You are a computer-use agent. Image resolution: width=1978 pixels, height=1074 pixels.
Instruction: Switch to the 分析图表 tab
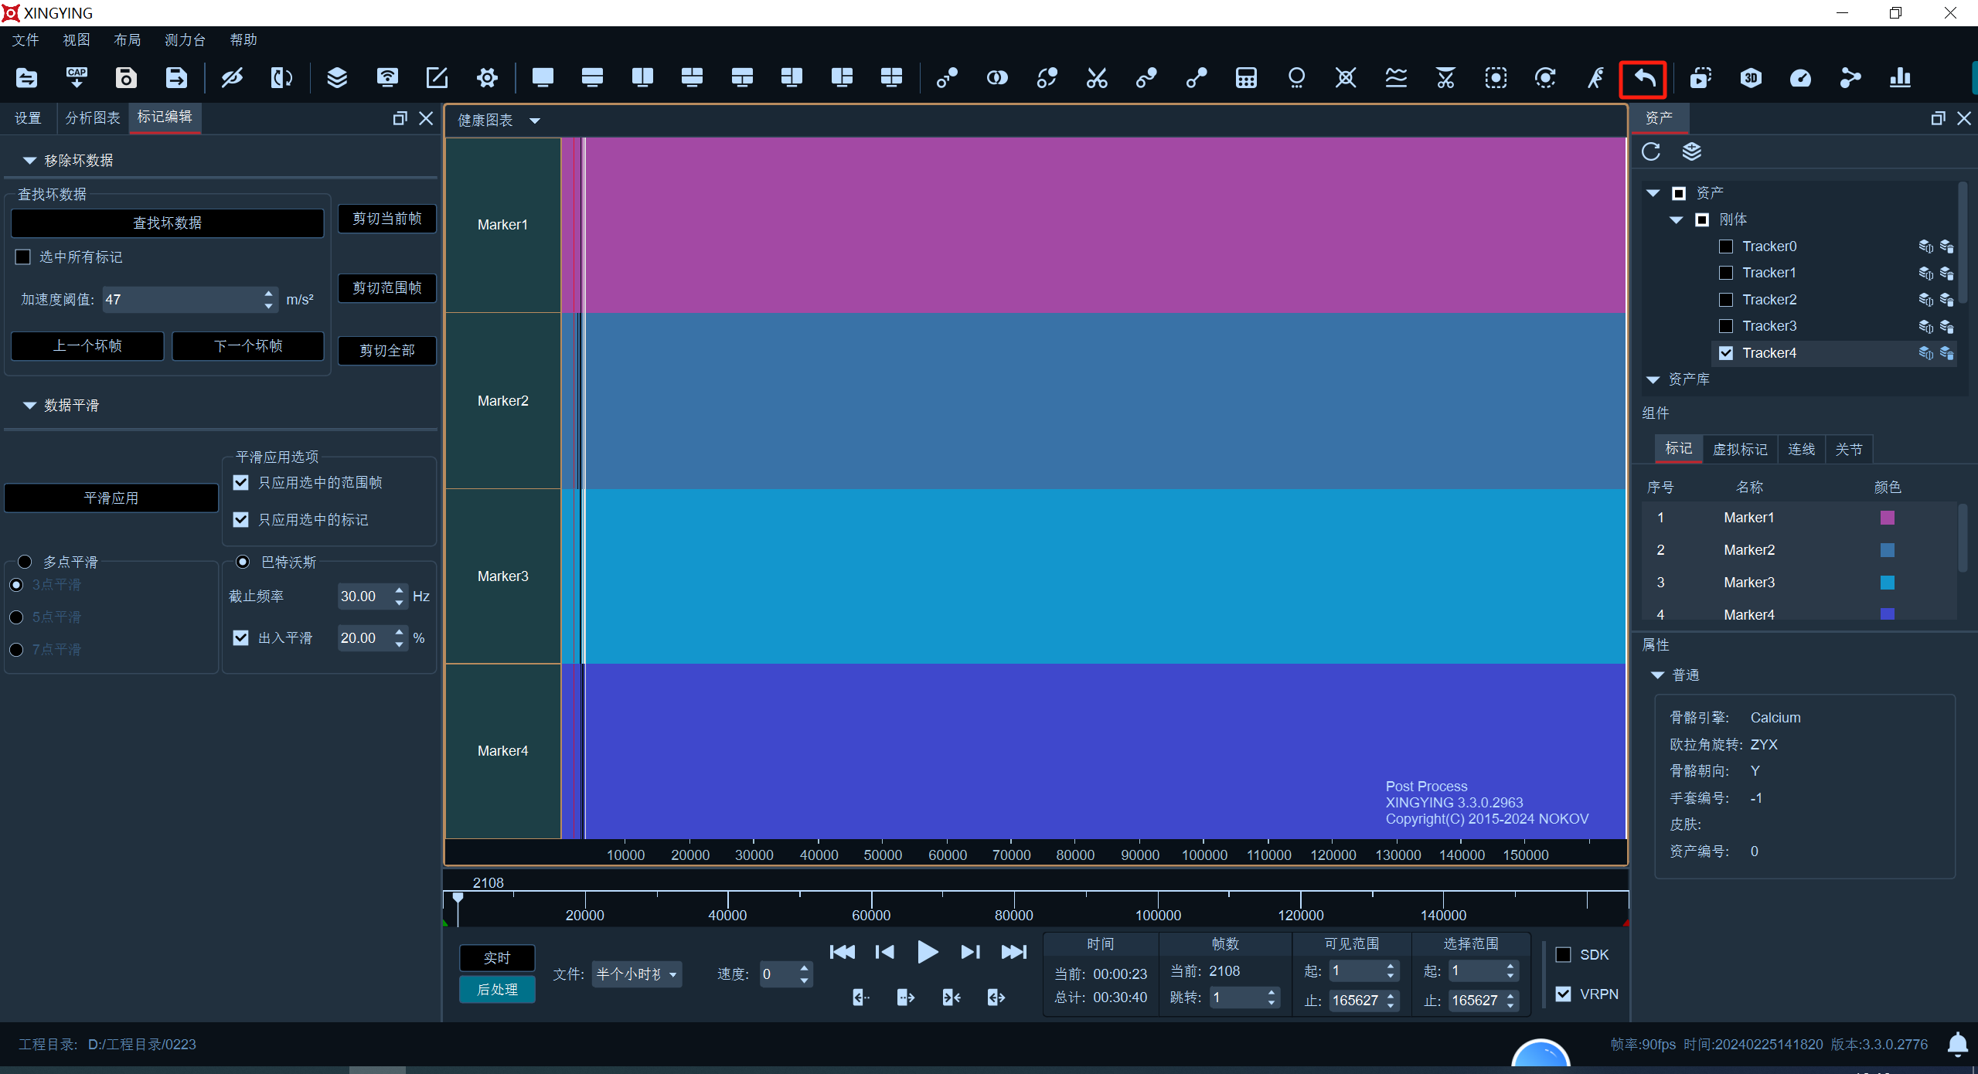tap(93, 117)
